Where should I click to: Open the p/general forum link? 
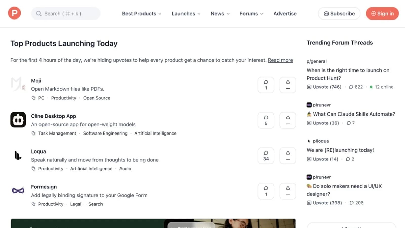316,61
